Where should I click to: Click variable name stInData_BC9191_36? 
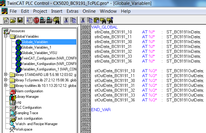113,61
